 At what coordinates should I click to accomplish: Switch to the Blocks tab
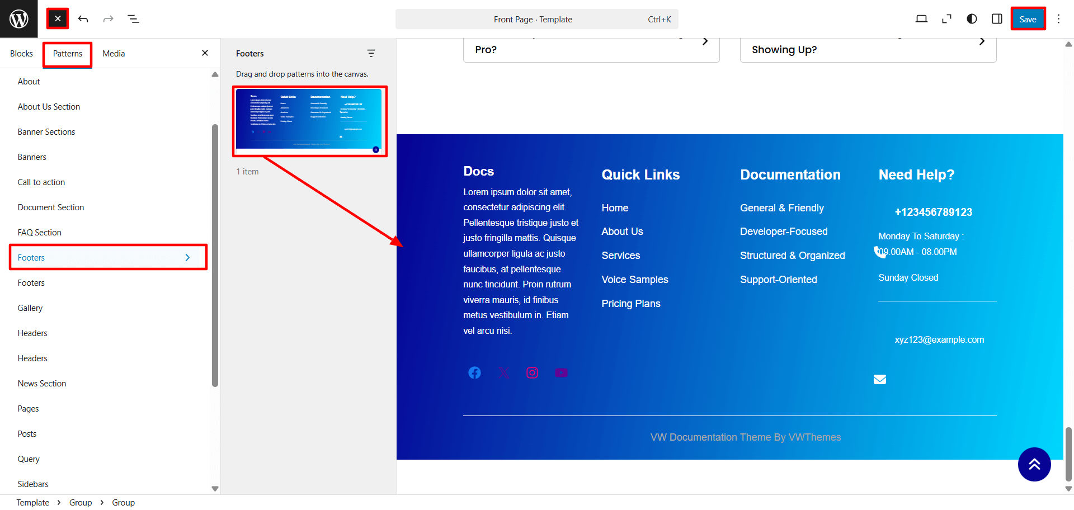pos(21,54)
